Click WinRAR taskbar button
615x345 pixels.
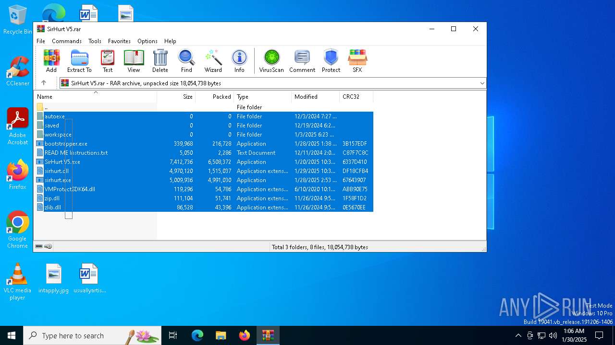point(268,335)
